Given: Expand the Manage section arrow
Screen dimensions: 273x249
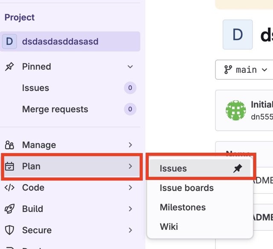Looking at the screenshot, I should (130, 145).
